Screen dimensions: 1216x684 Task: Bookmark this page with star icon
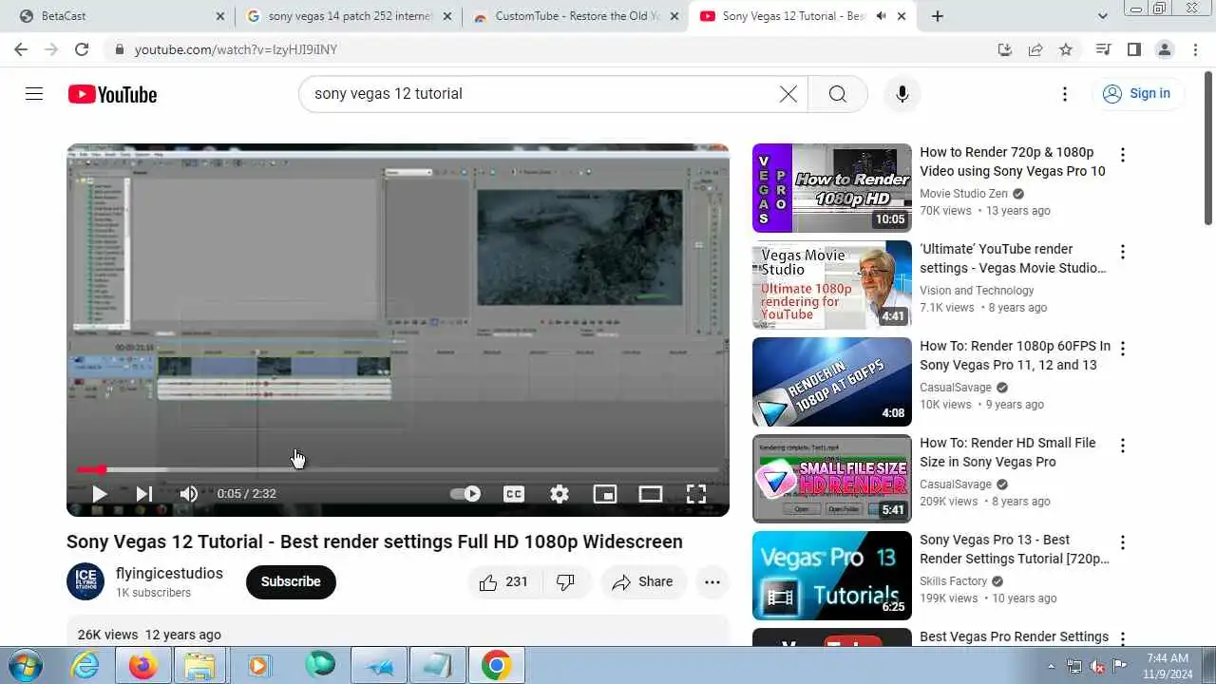click(x=1066, y=49)
